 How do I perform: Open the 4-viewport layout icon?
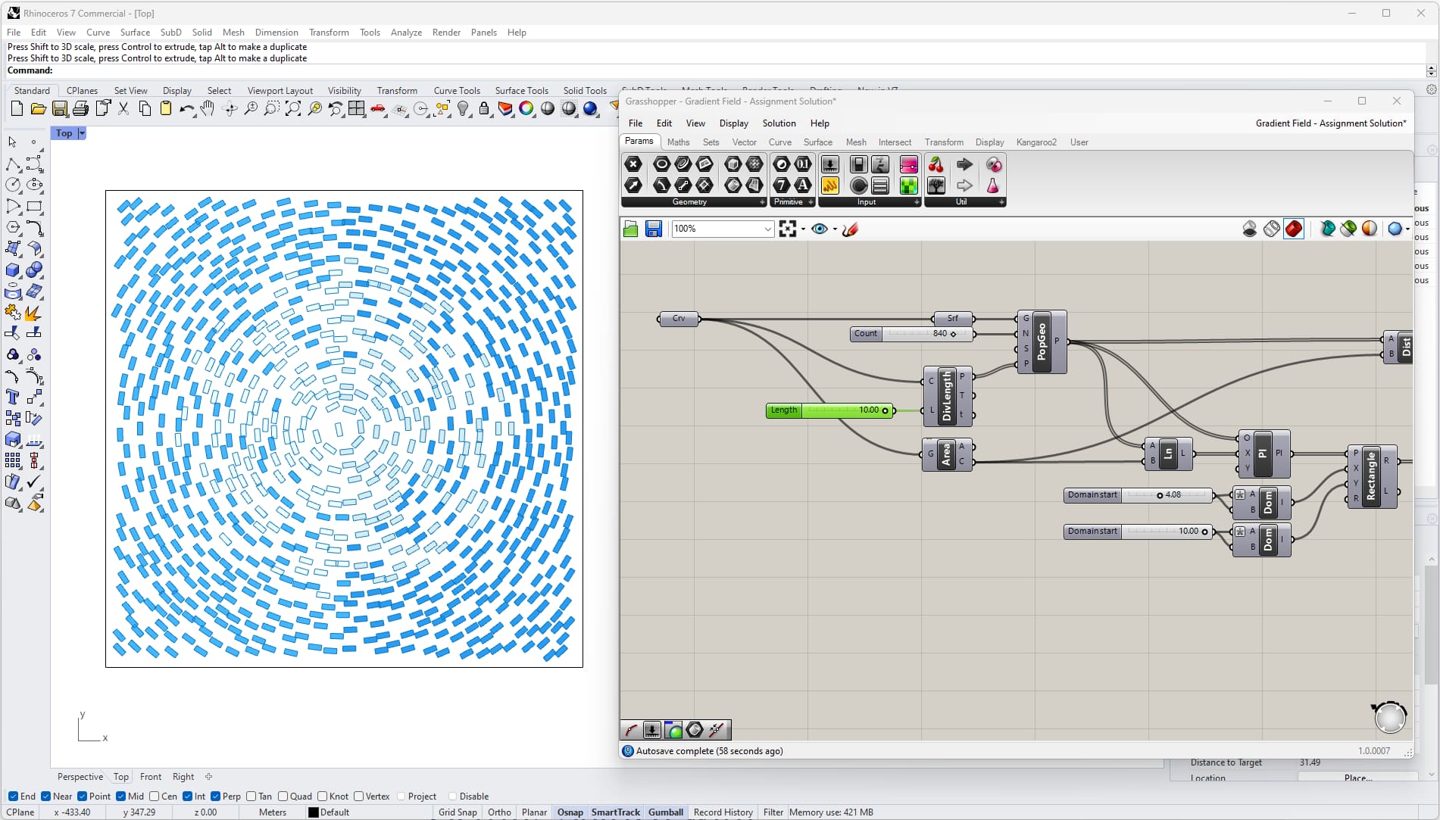tap(357, 109)
